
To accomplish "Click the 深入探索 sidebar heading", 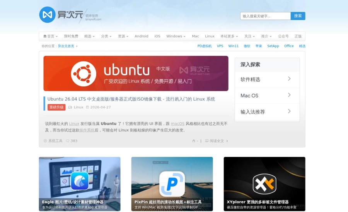I will point(250,65).
